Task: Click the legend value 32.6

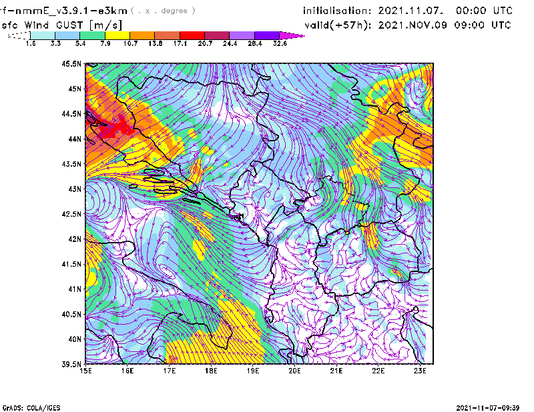Action: 280,43
